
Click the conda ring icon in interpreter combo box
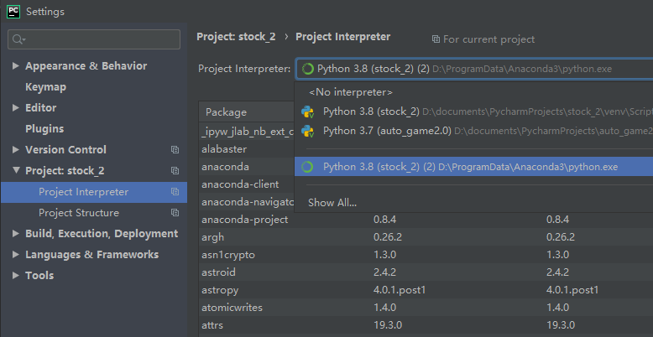pyautogui.click(x=308, y=69)
